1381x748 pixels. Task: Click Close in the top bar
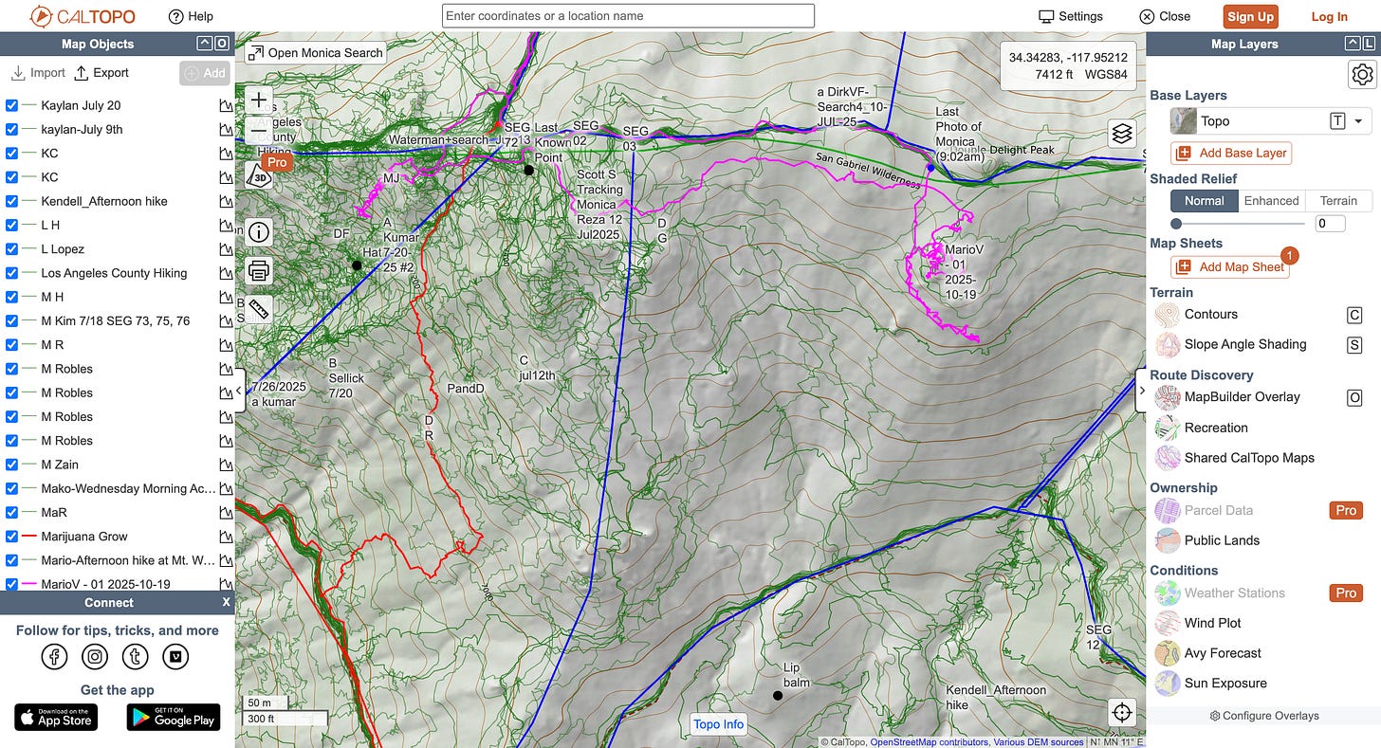coord(1165,16)
